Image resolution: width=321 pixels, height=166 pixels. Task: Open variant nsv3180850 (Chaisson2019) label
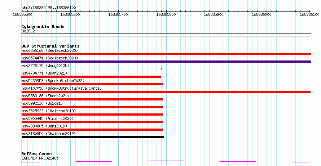pos(49,134)
